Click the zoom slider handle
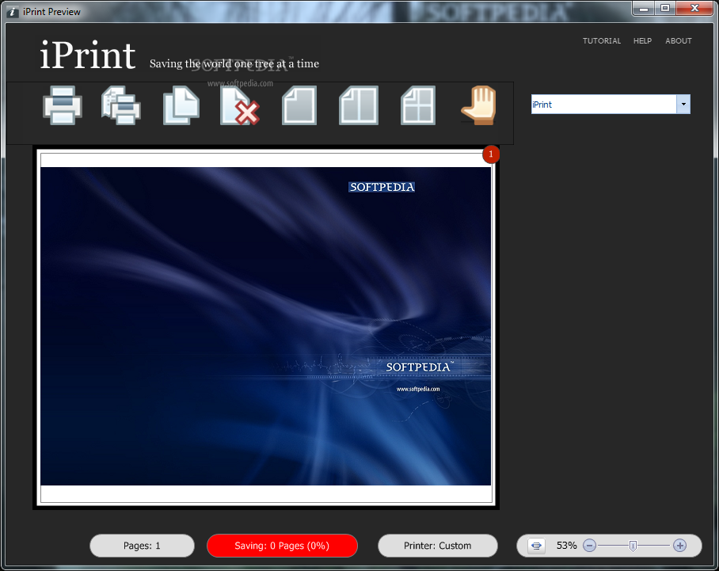719x571 pixels. tap(633, 546)
